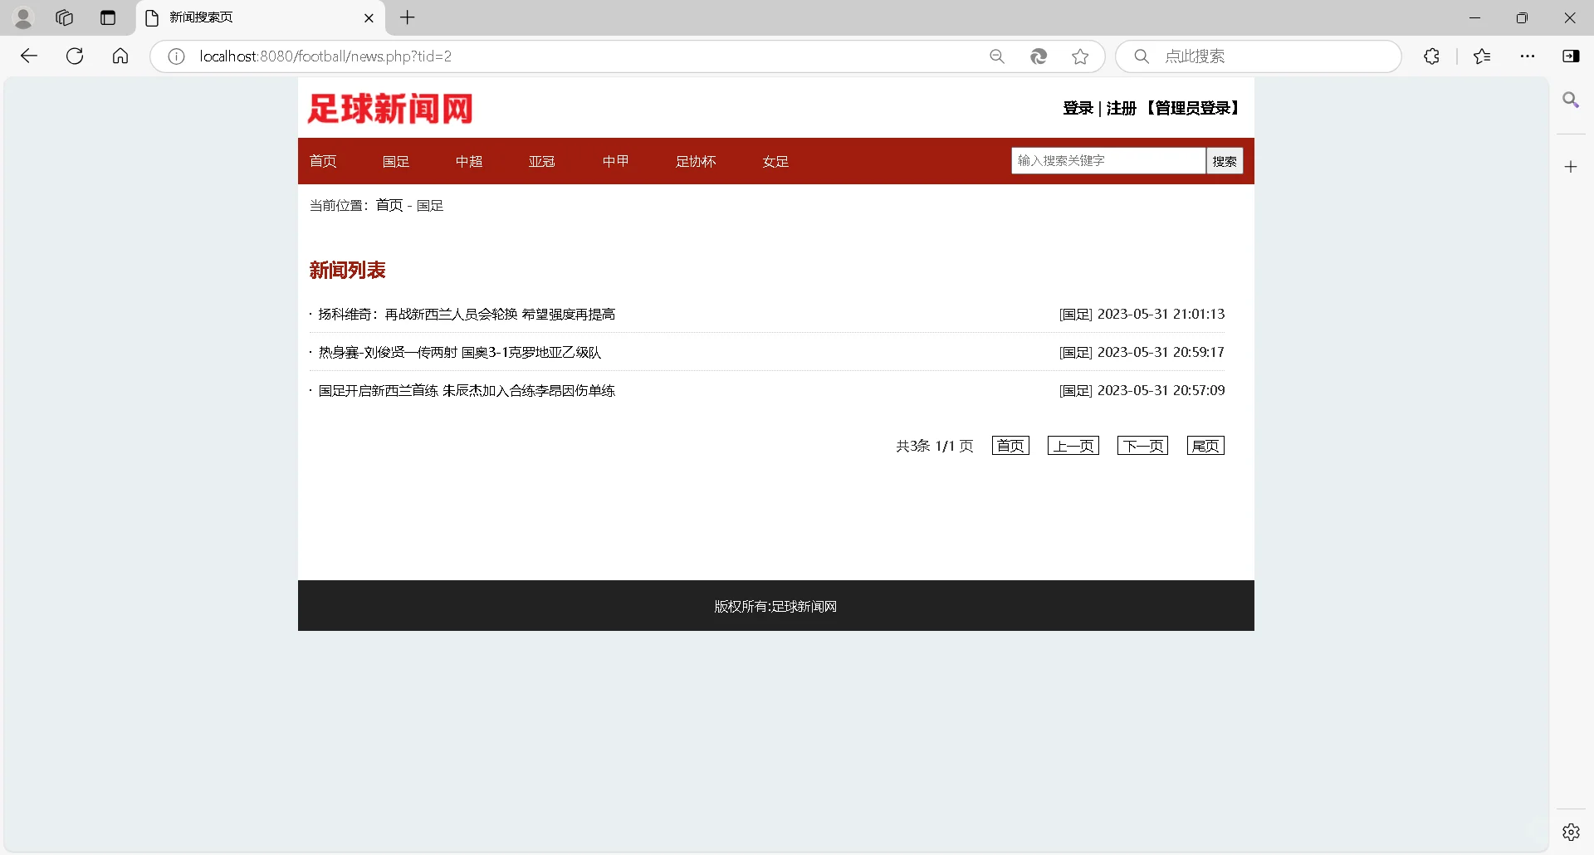Click the search keyword input field
1594x855 pixels.
point(1107,160)
